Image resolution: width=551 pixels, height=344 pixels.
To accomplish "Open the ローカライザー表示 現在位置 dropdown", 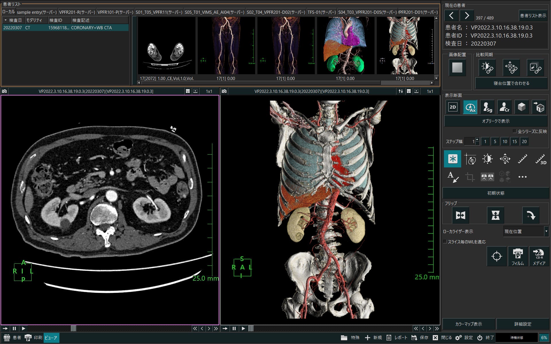I will (526, 231).
